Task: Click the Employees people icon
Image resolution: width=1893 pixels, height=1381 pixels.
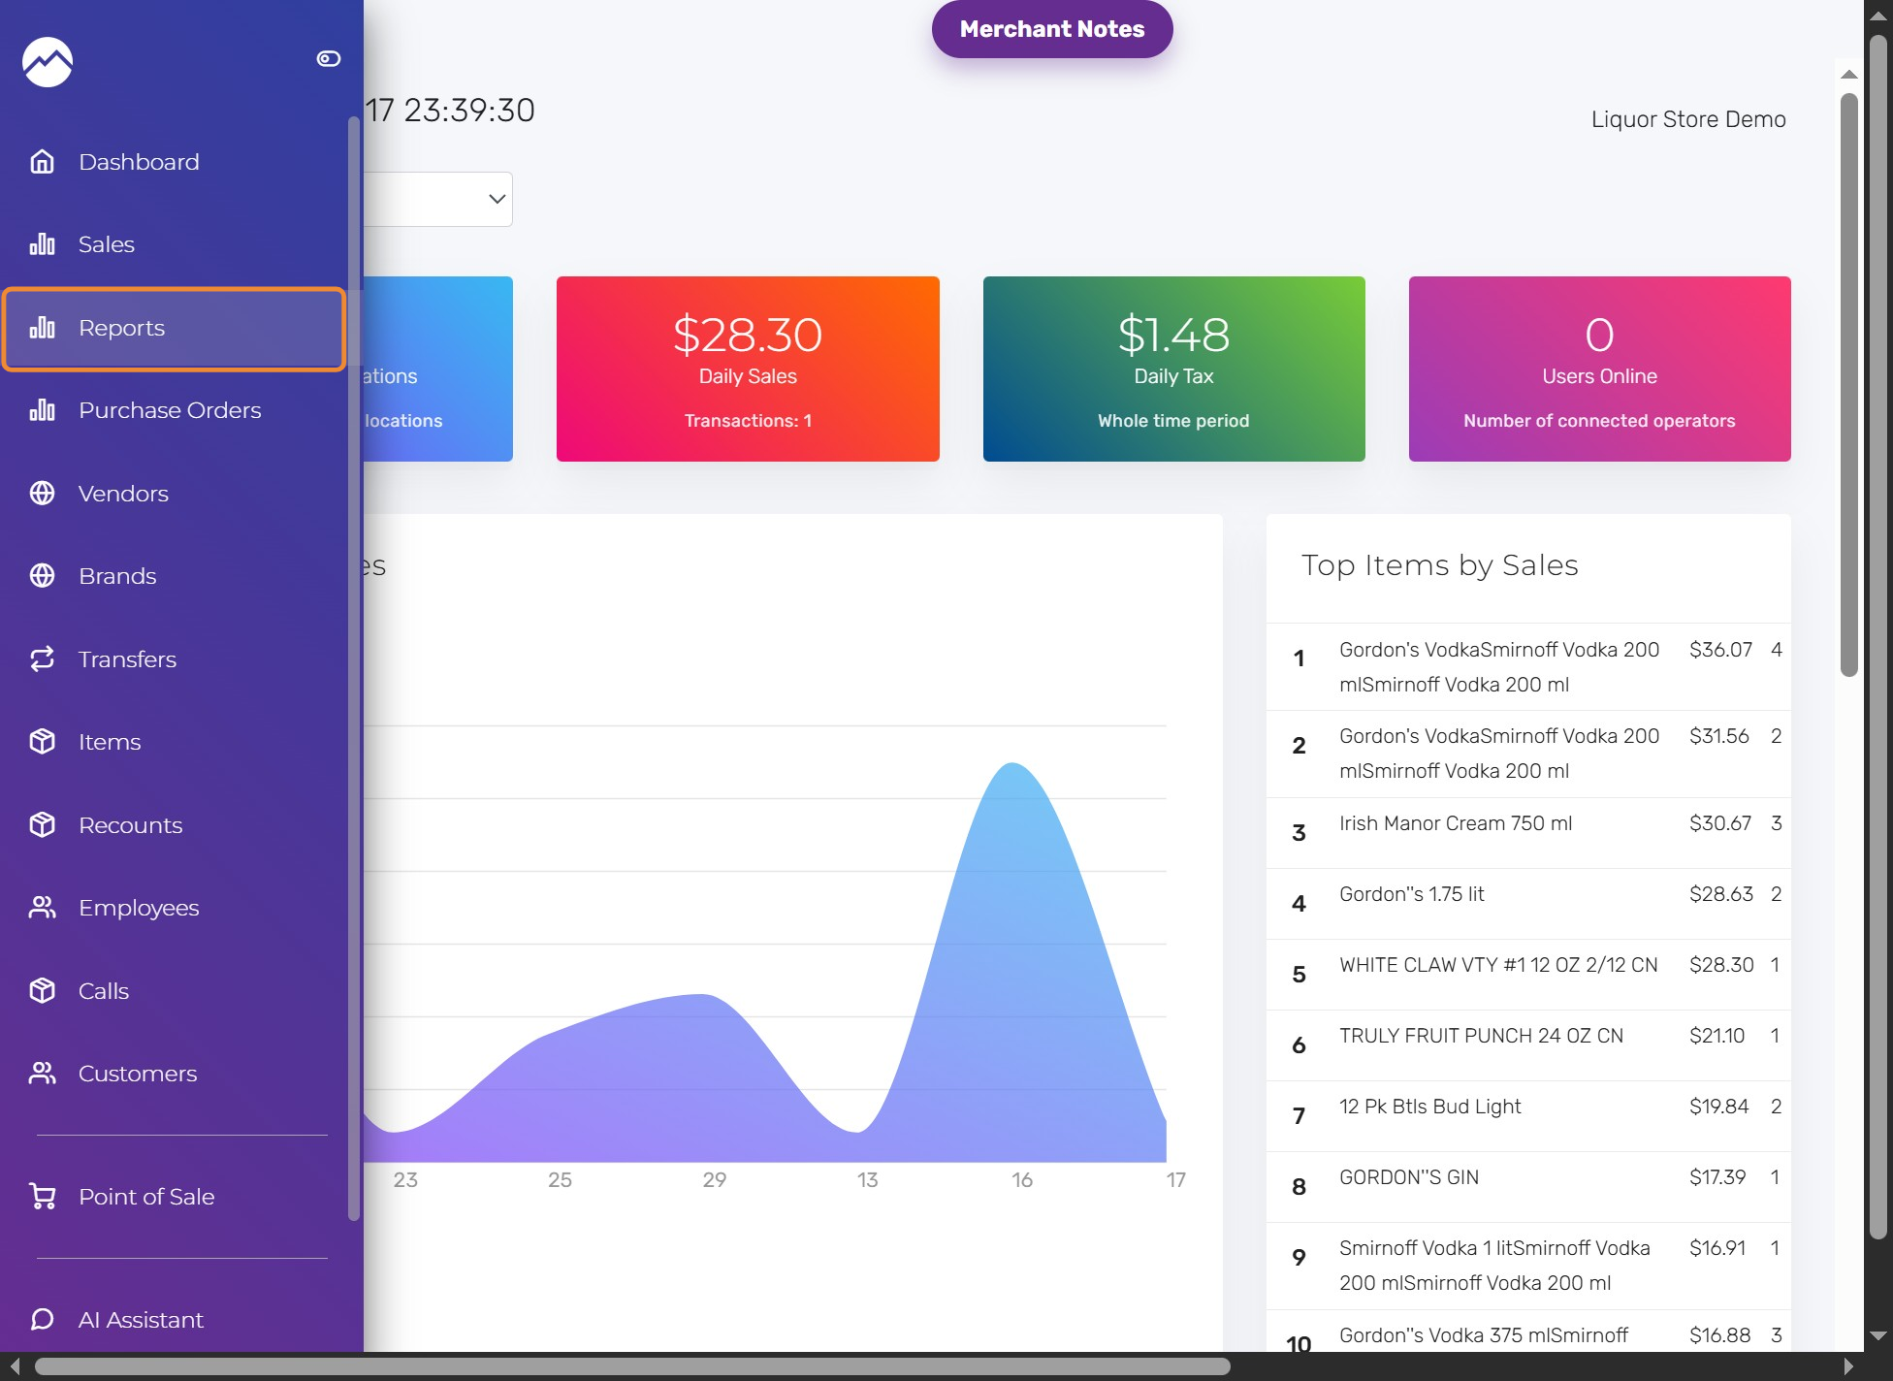Action: pos(43,908)
